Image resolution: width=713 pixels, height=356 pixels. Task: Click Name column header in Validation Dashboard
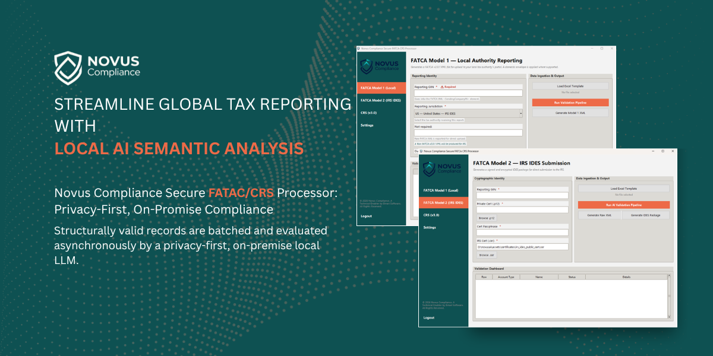(x=539, y=277)
